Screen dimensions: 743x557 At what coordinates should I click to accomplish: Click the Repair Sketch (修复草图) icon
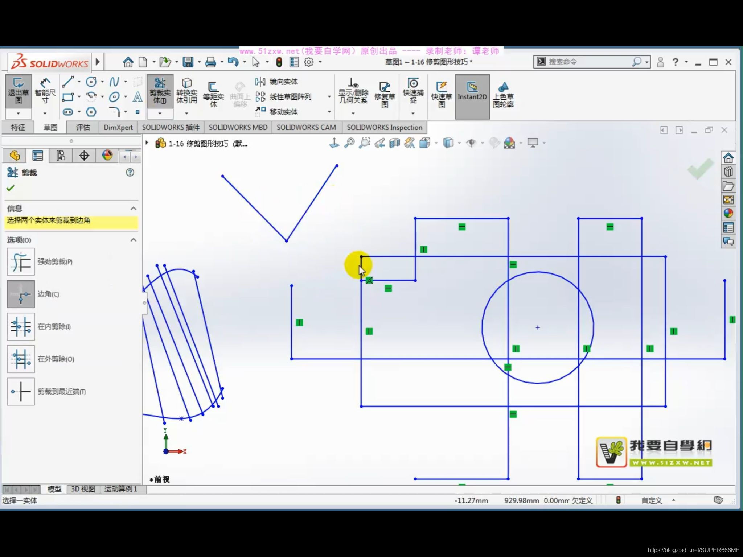click(385, 94)
